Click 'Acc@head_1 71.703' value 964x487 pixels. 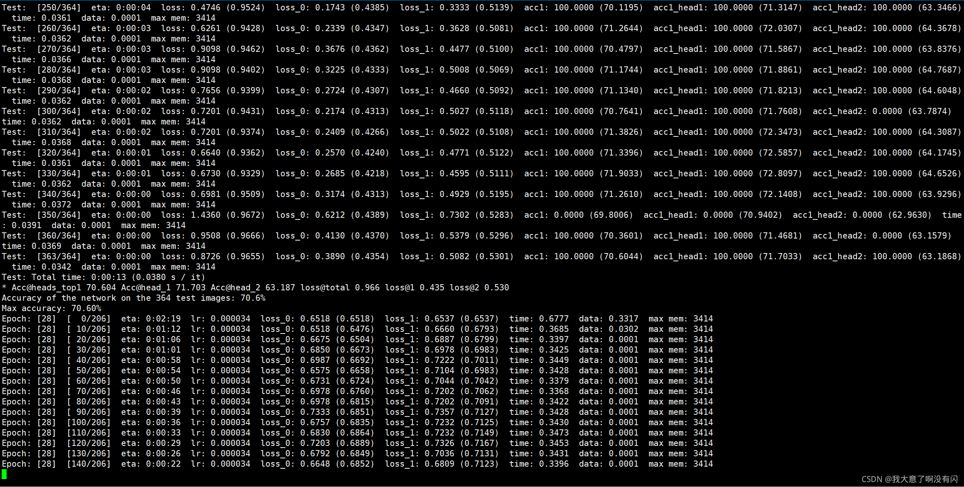tap(163, 287)
